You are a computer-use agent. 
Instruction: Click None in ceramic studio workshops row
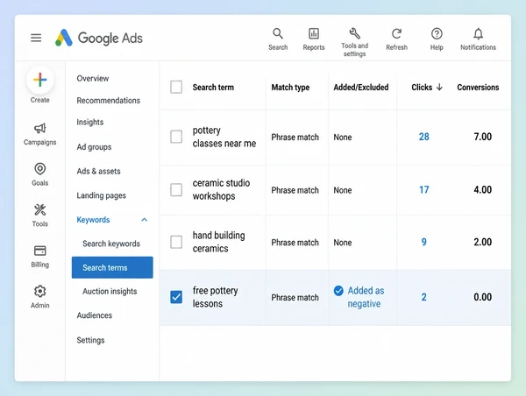click(343, 190)
